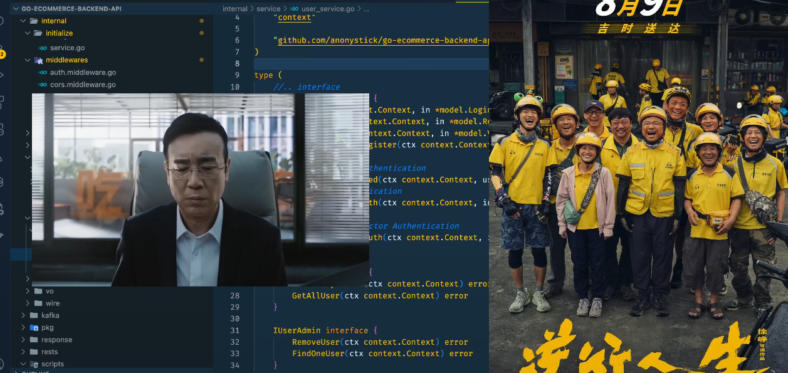Click the wire folder icon
Screen dimensions: 788x373
[x=39, y=303]
